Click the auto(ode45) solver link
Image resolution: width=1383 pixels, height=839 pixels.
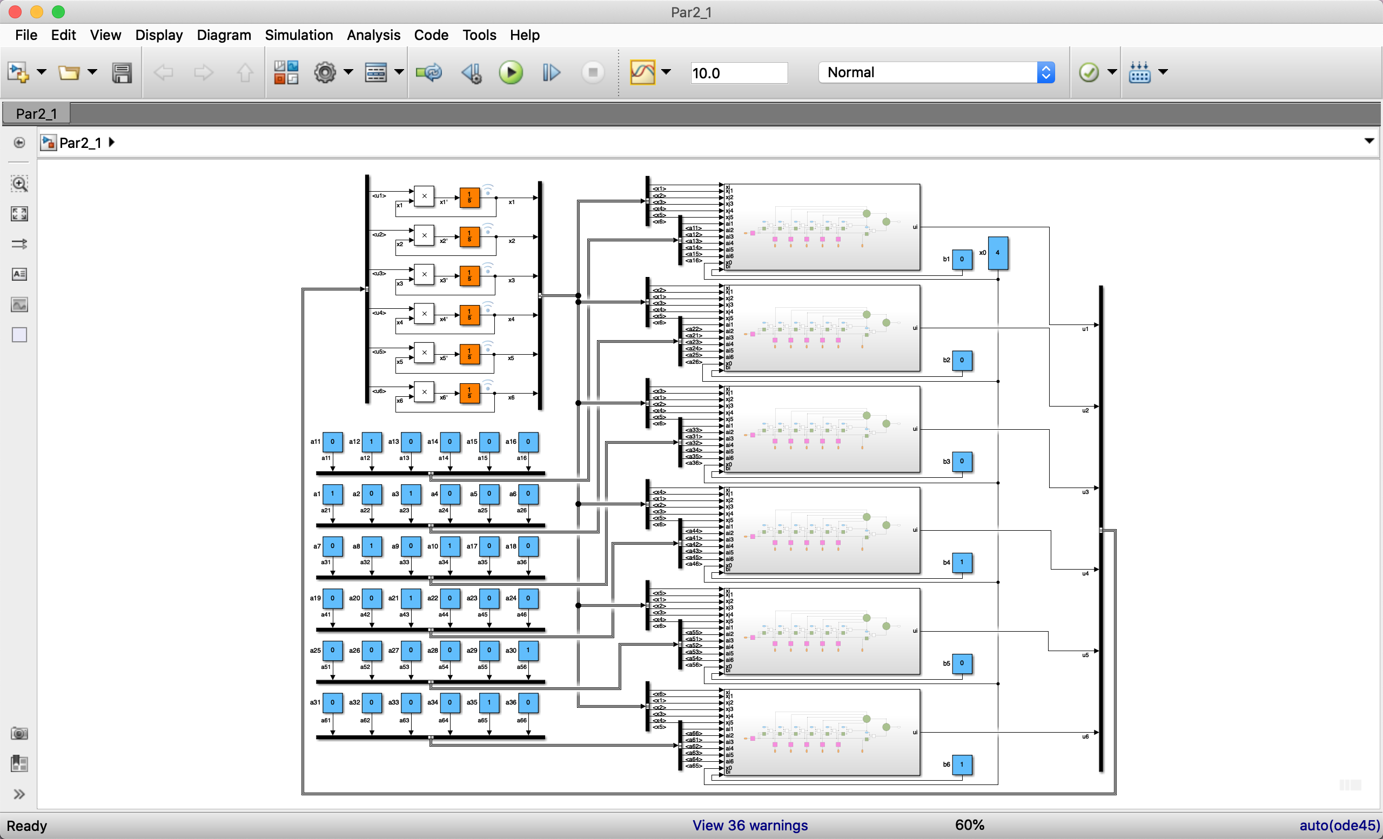pyautogui.click(x=1339, y=826)
